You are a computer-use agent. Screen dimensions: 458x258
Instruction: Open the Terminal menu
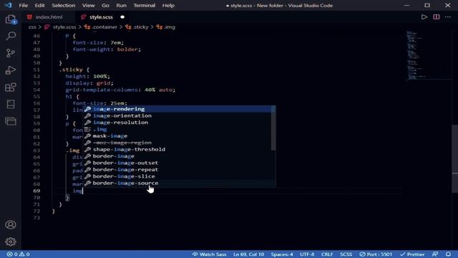145,5
